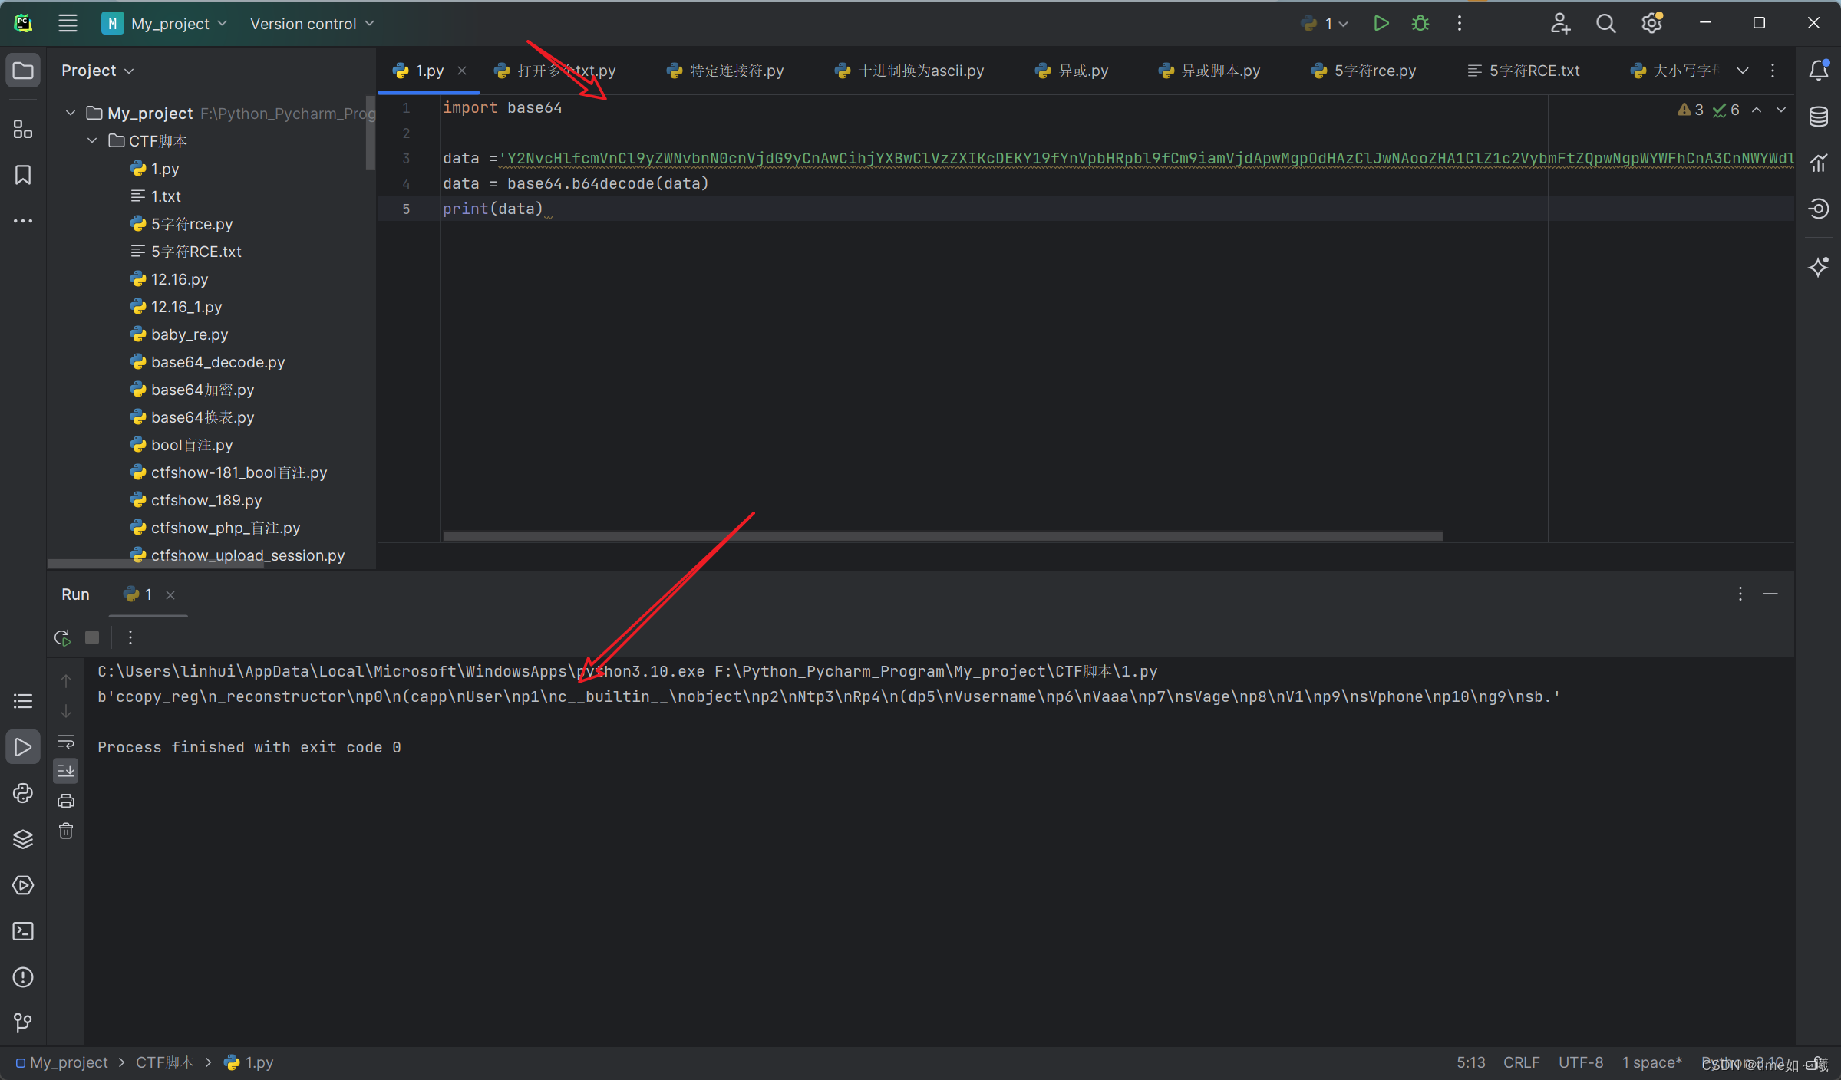Viewport: 1841px width, 1080px height.
Task: Toggle the Run tool window play icon on sidebar
Action: [x=23, y=746]
